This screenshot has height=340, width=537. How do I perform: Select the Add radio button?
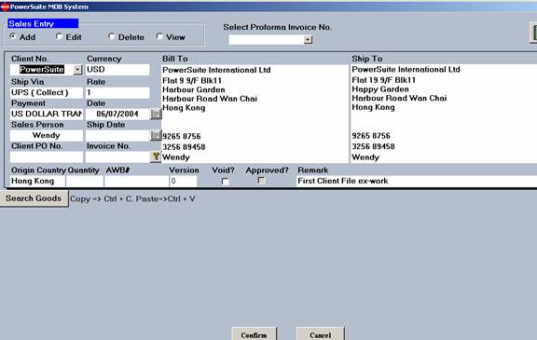pyautogui.click(x=13, y=36)
